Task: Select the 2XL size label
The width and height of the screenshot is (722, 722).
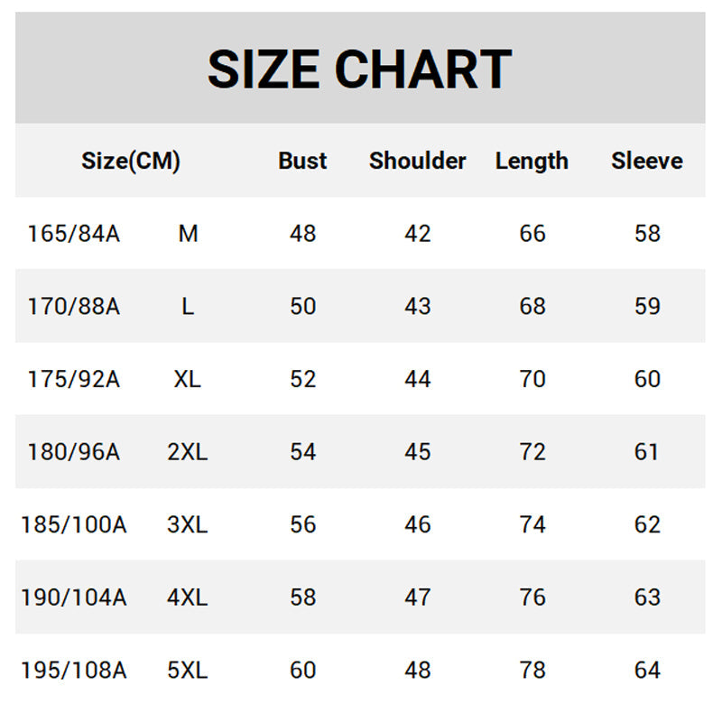Action: (188, 452)
